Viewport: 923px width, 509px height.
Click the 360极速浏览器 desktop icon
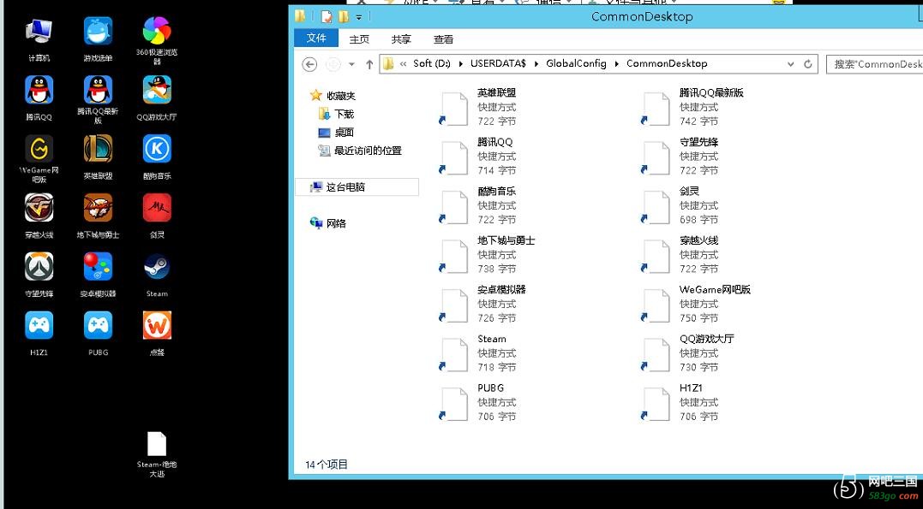point(157,40)
